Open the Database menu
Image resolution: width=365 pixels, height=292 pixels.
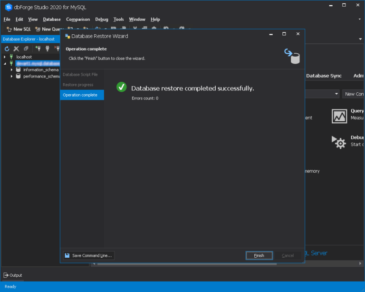[x=52, y=19]
